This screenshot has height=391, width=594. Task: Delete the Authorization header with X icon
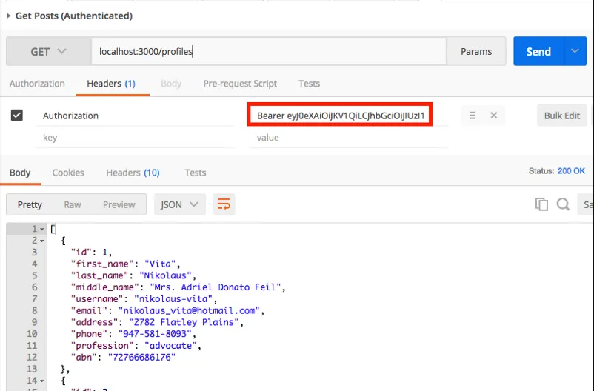[x=493, y=116]
